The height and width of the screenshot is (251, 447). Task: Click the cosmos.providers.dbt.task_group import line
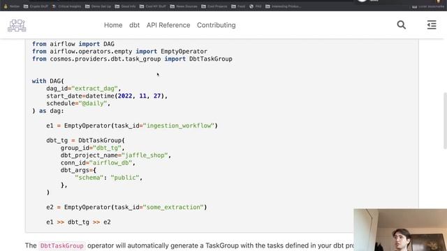(x=132, y=59)
